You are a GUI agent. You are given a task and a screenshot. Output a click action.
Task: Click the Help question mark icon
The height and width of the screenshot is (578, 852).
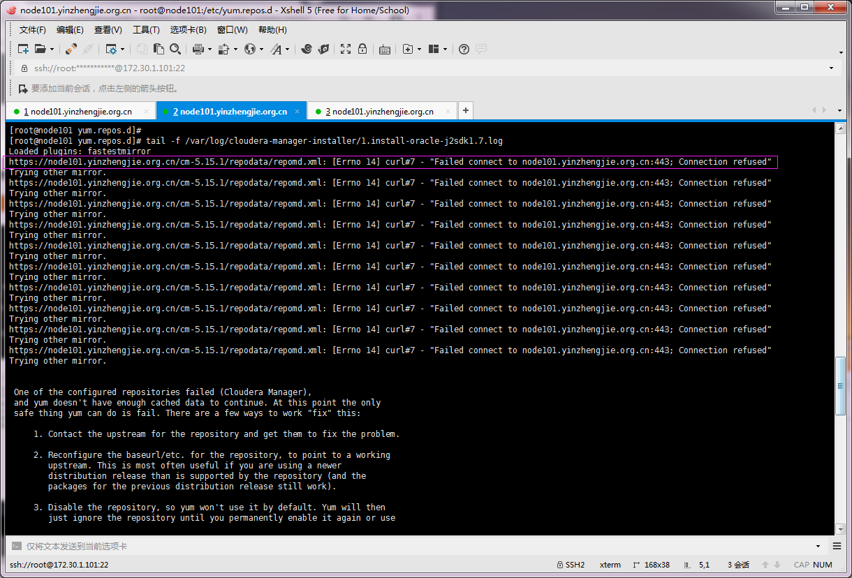pyautogui.click(x=464, y=49)
